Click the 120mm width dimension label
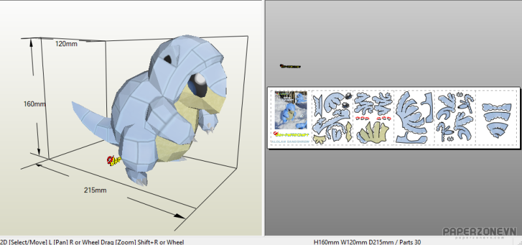This screenshot has width=522, height=245. point(67,44)
